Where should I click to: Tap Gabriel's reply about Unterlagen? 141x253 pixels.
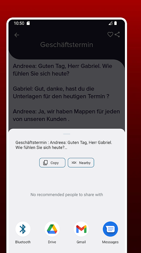coord(61,93)
